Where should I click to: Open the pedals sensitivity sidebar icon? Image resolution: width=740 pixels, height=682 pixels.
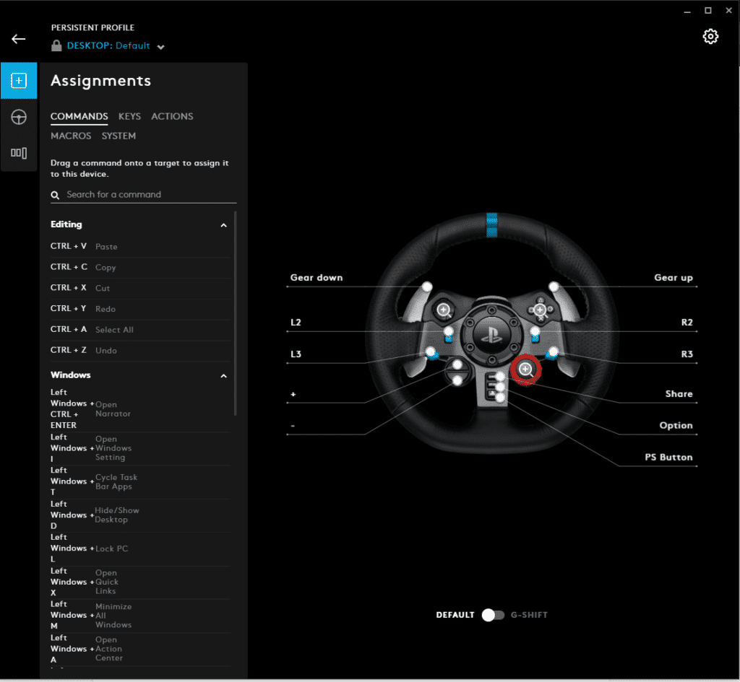(19, 152)
